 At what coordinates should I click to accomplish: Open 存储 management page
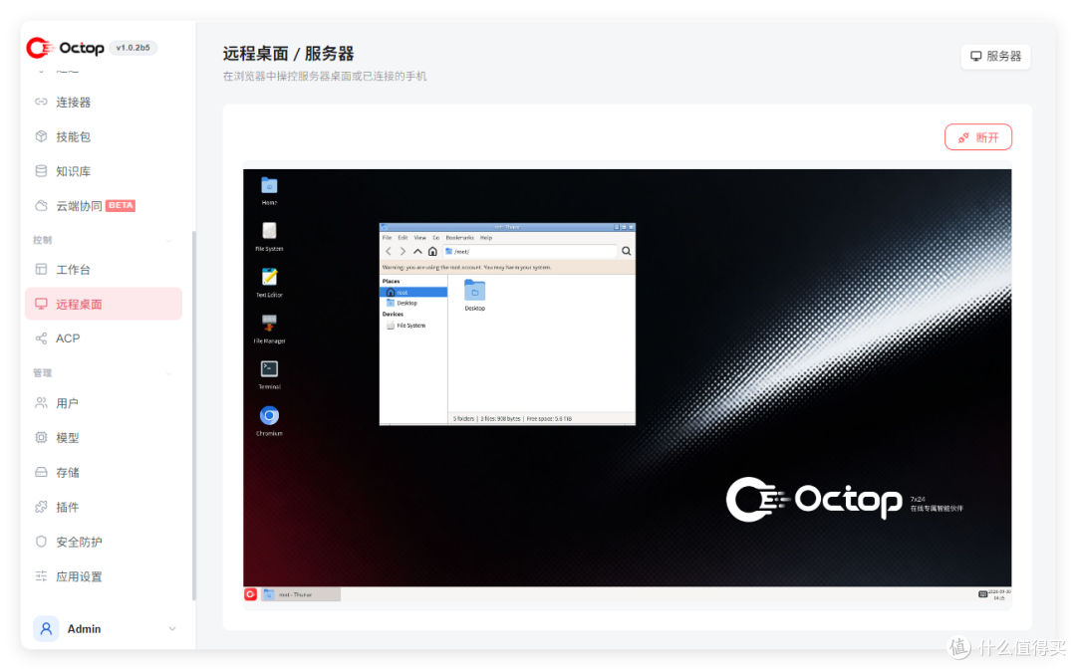[x=103, y=473]
